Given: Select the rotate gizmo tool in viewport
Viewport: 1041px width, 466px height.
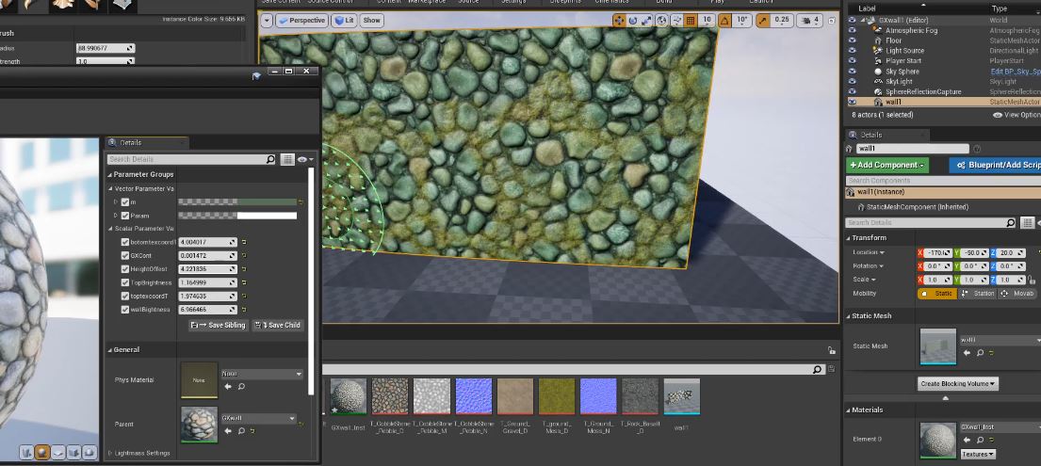Looking at the screenshot, I should (633, 20).
